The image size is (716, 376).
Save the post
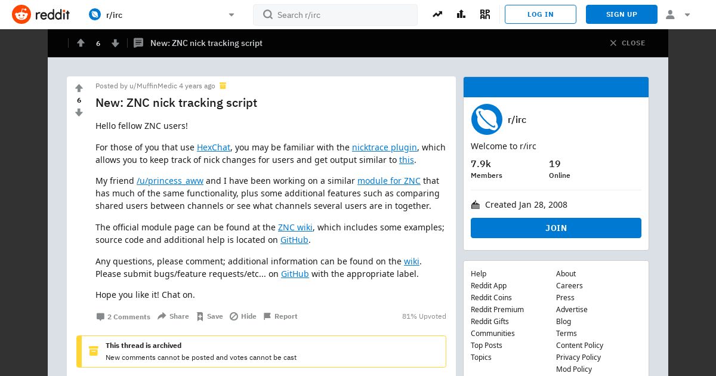coord(209,316)
